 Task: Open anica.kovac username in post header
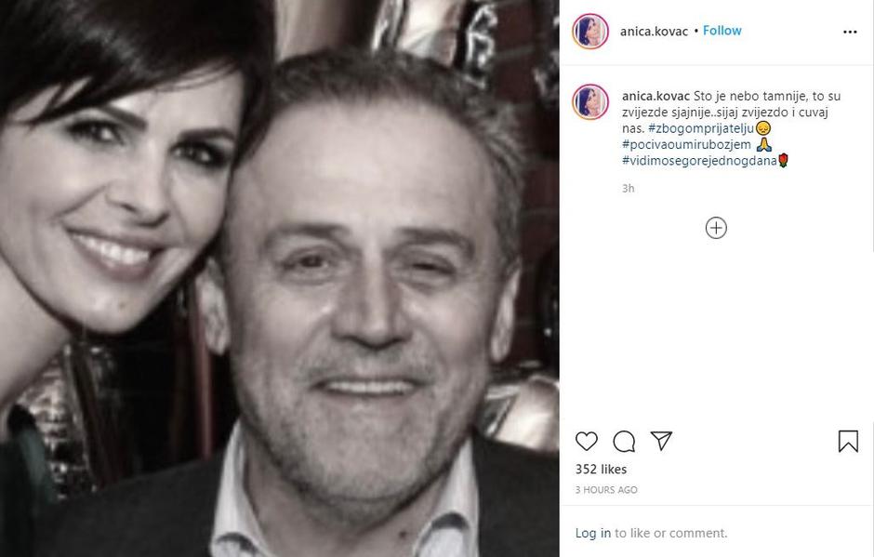(654, 32)
